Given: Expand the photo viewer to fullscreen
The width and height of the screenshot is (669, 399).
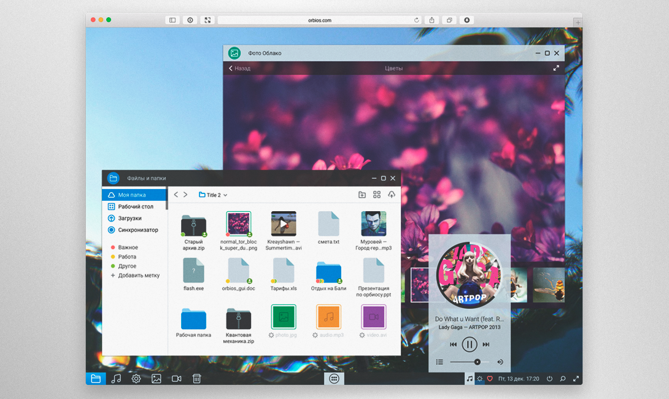Looking at the screenshot, I should 556,68.
